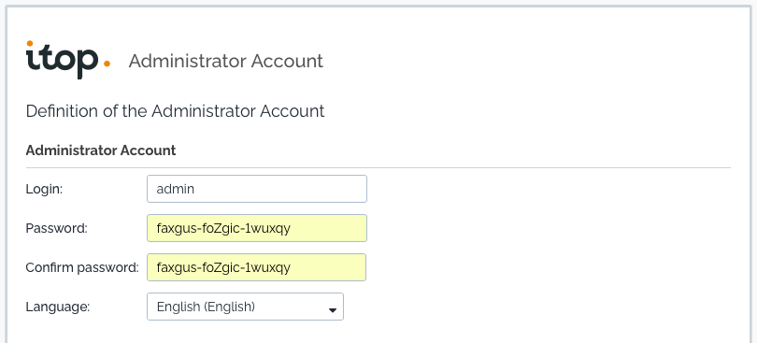This screenshot has width=757, height=343.
Task: Click the itop logo
Action: pyautogui.click(x=68, y=60)
